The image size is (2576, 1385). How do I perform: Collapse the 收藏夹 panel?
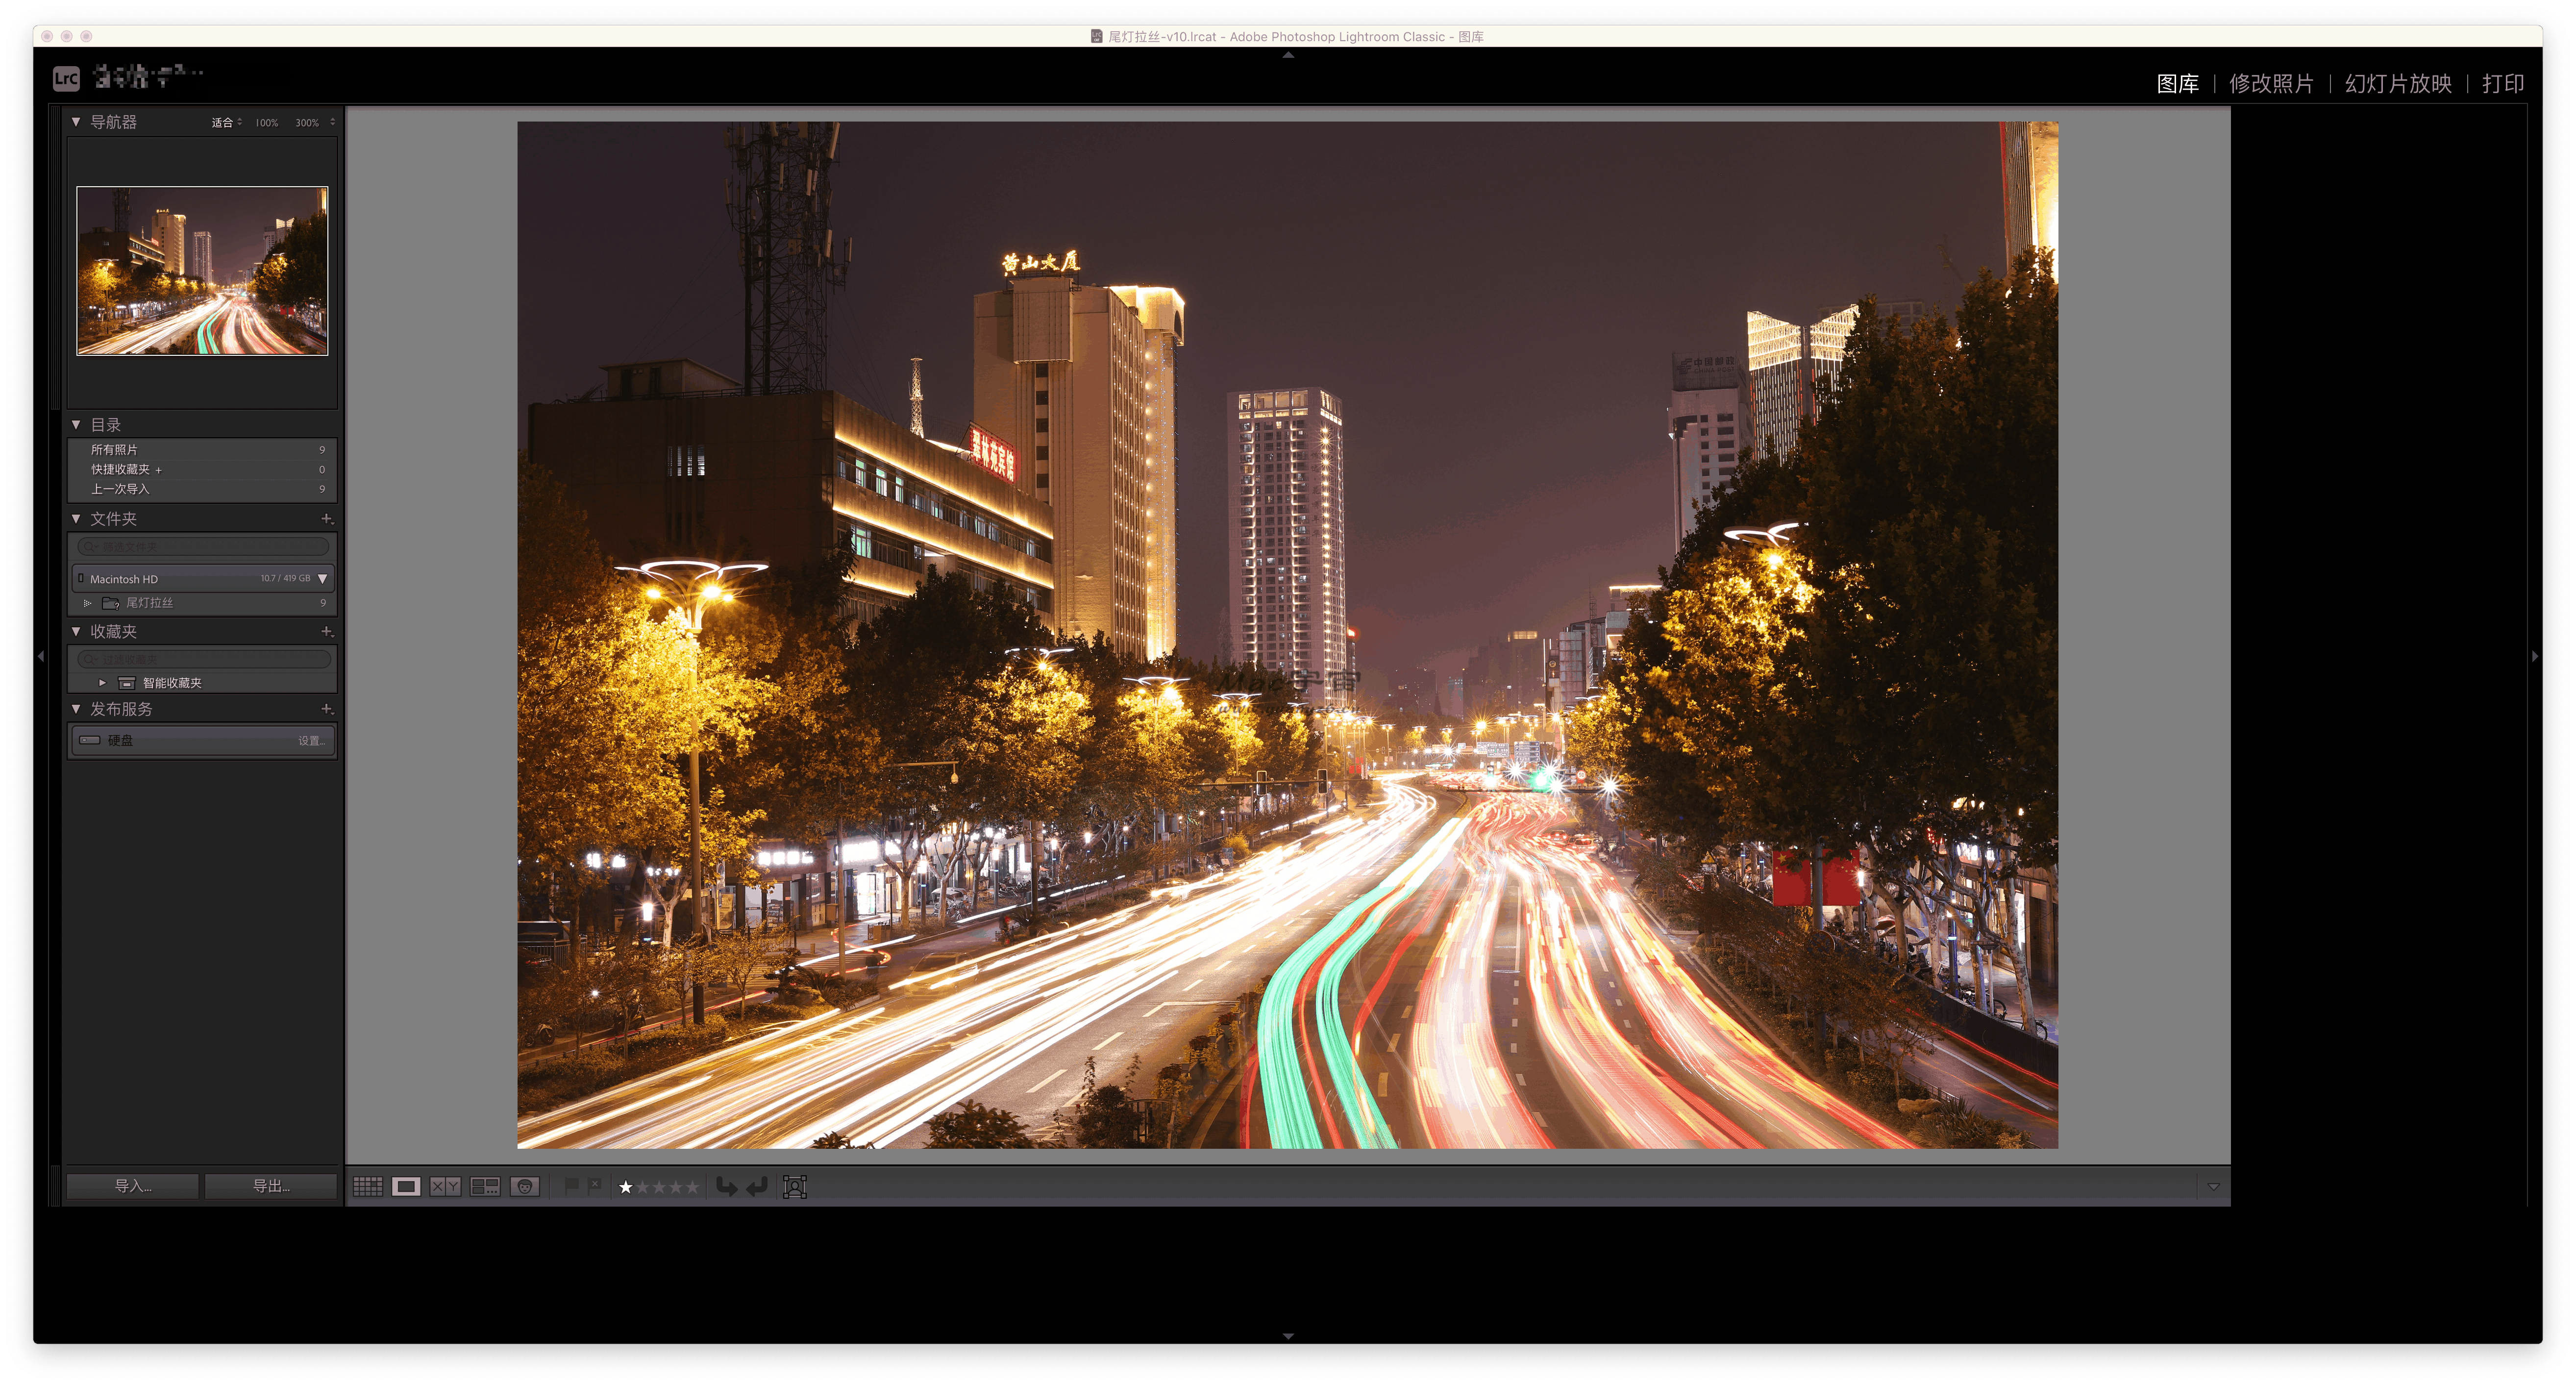pos(76,632)
